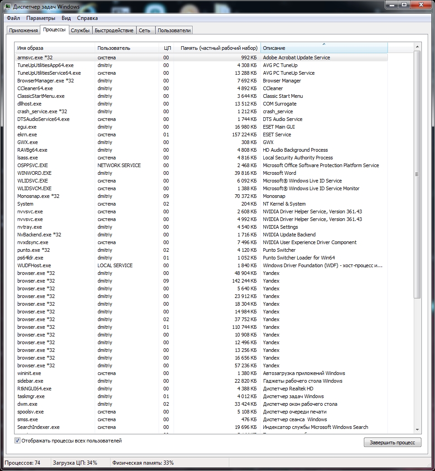Viewport: 435px width, 471px height.
Task: Switch to the 'Быстродействие' tab
Action: click(114, 30)
